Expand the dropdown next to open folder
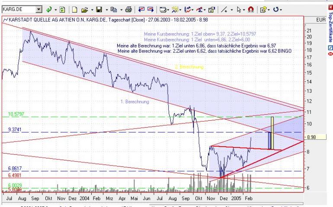333x207 pixels. click(92, 10)
